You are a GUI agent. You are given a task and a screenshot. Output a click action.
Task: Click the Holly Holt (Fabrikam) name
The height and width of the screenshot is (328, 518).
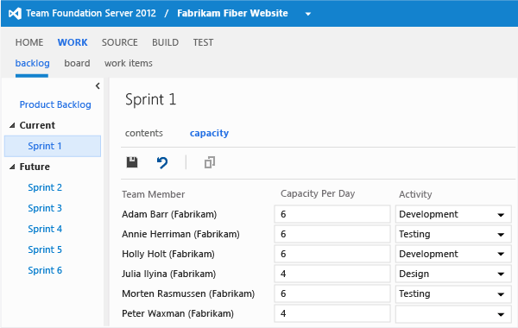click(x=168, y=254)
